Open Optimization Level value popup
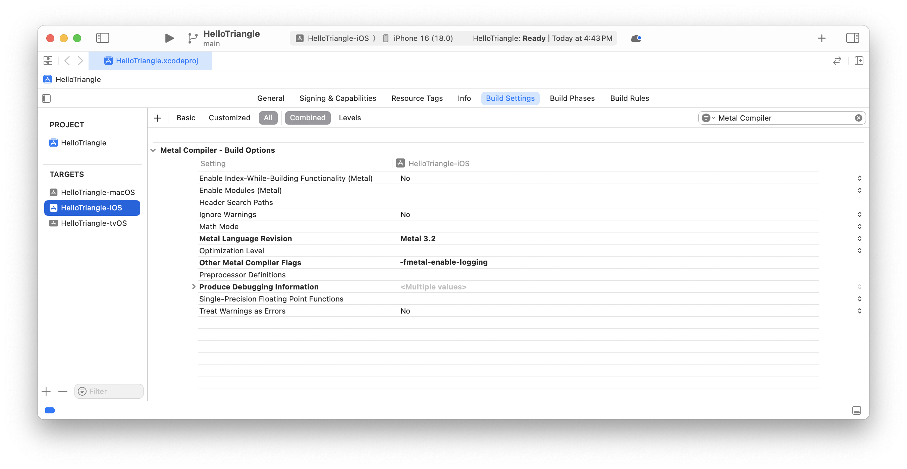This screenshot has width=907, height=469. [x=859, y=251]
